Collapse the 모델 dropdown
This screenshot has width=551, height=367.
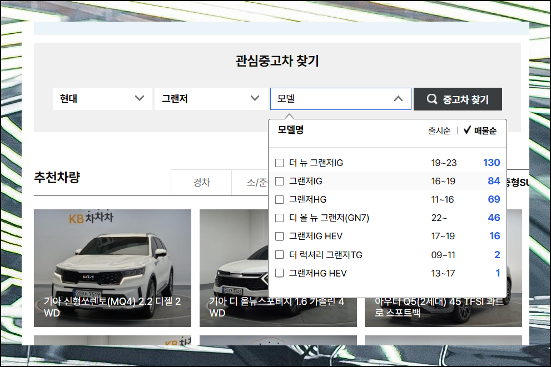pyautogui.click(x=340, y=99)
